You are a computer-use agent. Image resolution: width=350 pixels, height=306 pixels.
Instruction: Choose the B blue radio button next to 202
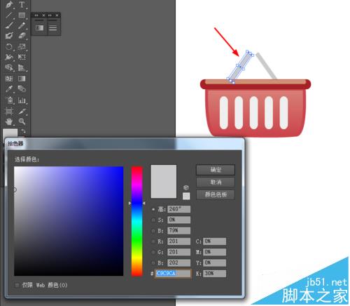pyautogui.click(x=153, y=262)
